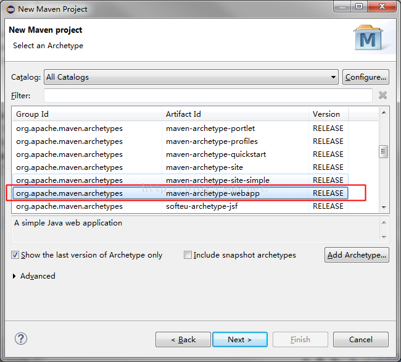This screenshot has width=401, height=362.
Task: Click the archetype list scroll down arrow
Action: 384,207
